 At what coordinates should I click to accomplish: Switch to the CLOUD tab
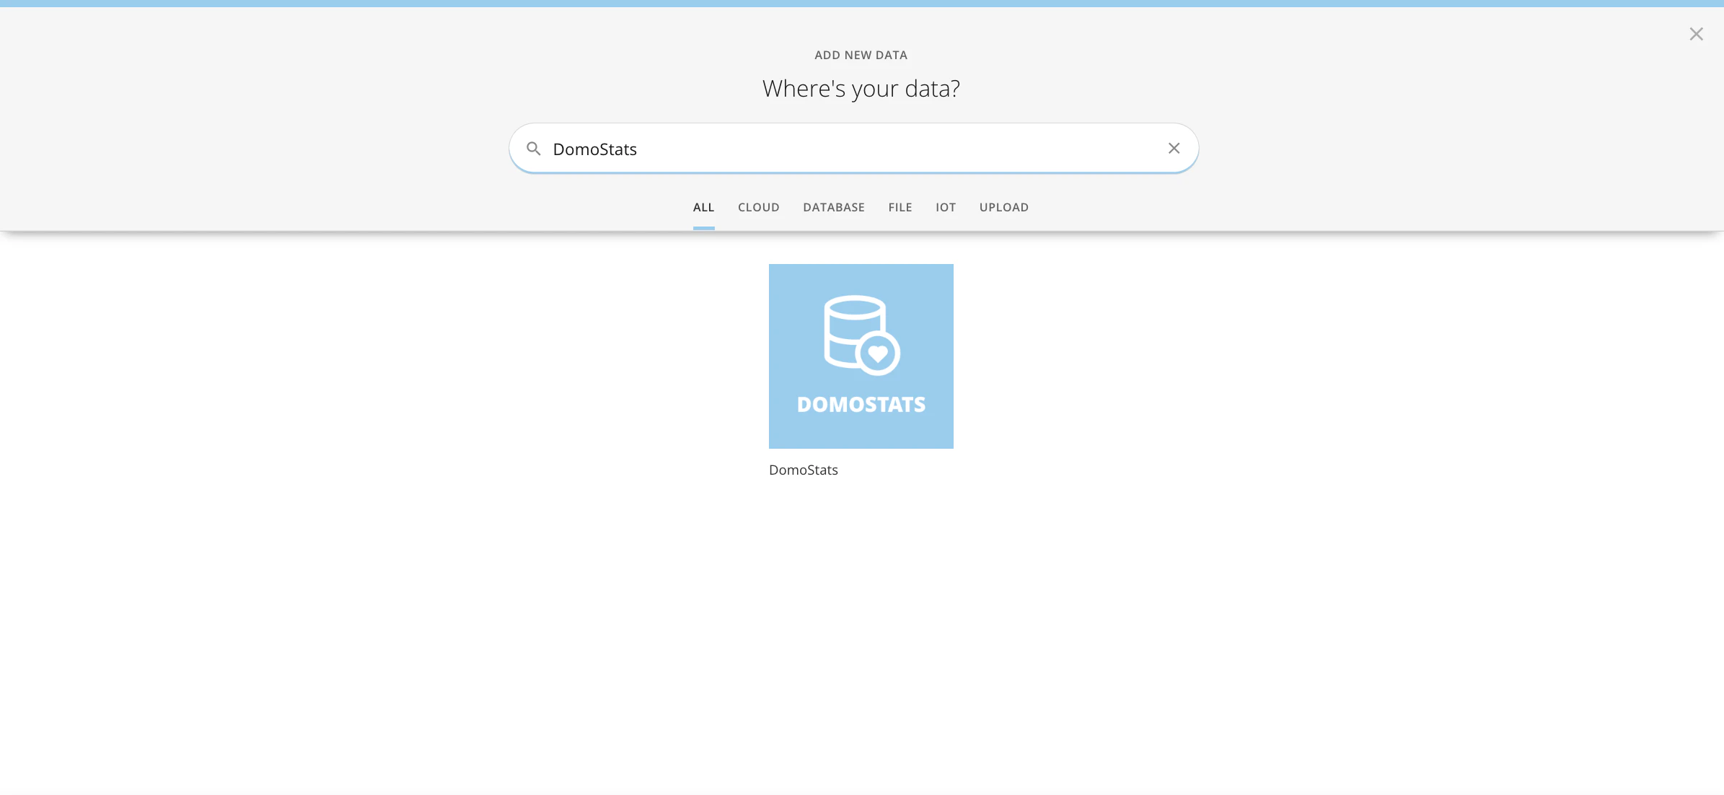[758, 208]
